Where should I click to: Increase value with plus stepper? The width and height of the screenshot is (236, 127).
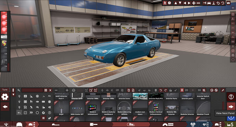pos(67,90)
